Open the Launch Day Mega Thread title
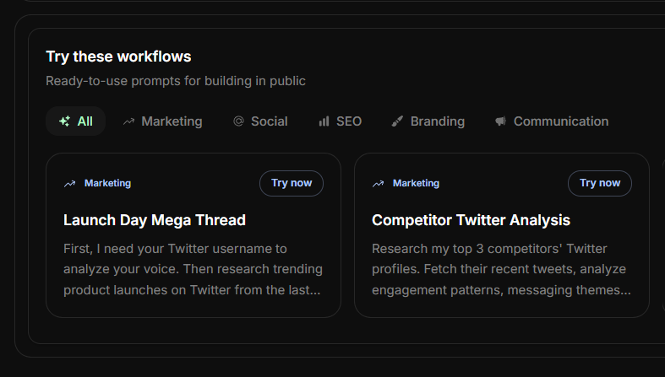The image size is (665, 377). tap(155, 220)
